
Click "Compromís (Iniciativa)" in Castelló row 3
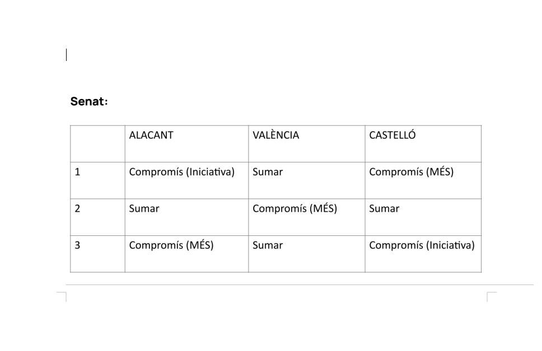(422, 245)
